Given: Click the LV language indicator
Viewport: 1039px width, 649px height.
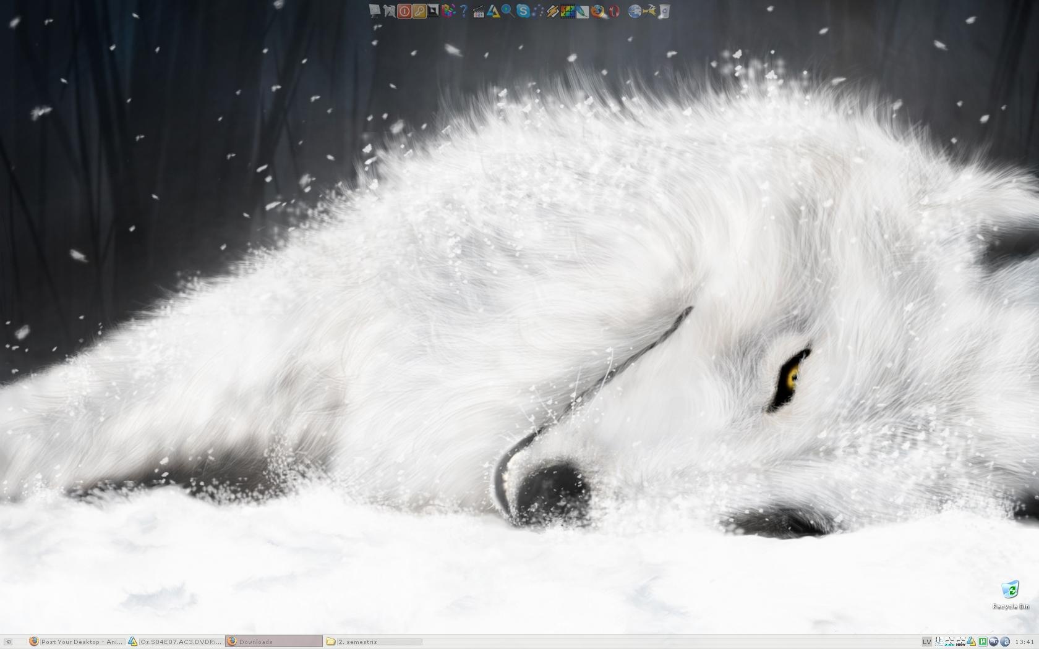Looking at the screenshot, I should tap(927, 642).
